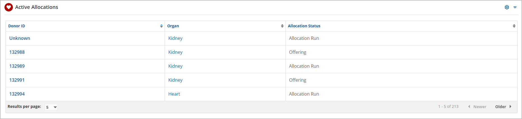Image resolution: width=522 pixels, height=119 pixels.
Task: Go to Older results page
Action: click(x=500, y=107)
